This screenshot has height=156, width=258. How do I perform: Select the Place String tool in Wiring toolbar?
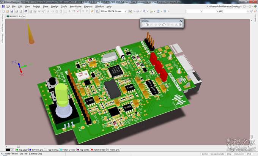pyautogui.click(x=176, y=25)
